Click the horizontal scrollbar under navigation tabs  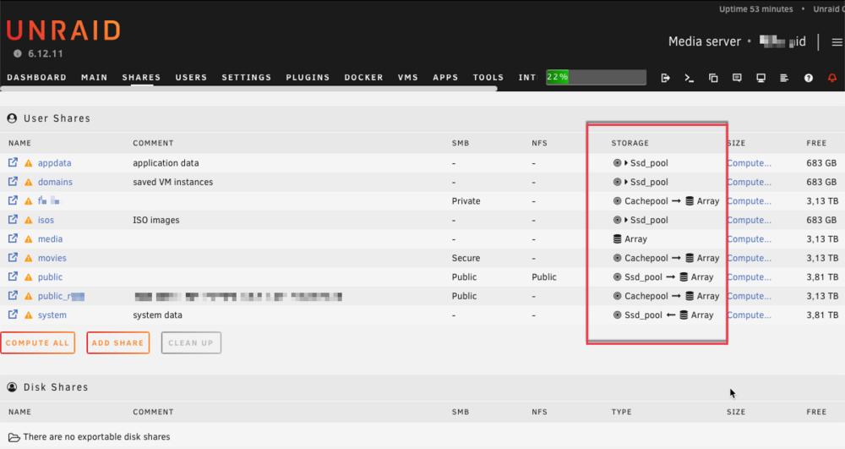pyautogui.click(x=248, y=89)
